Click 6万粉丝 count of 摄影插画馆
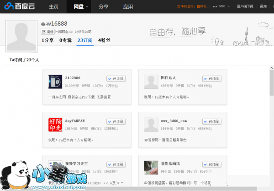 coord(205,172)
